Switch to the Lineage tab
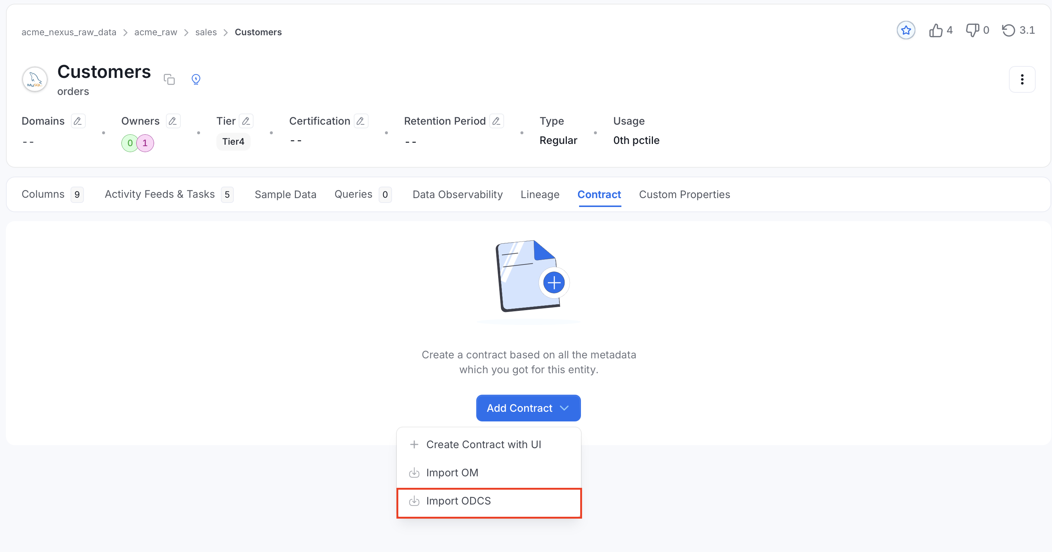This screenshot has width=1052, height=552. click(540, 195)
